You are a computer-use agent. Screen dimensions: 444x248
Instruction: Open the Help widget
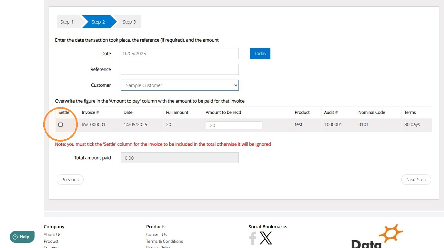(22, 237)
